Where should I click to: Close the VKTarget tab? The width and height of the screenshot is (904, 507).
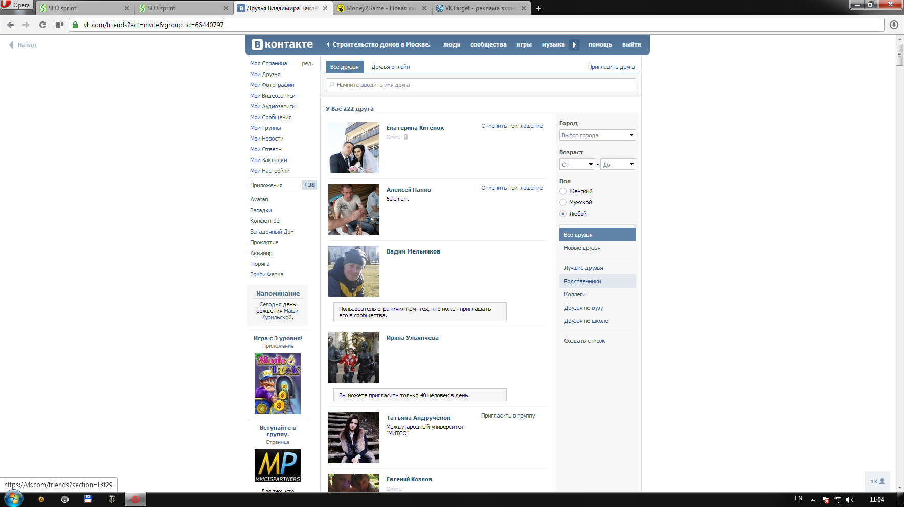coord(524,8)
